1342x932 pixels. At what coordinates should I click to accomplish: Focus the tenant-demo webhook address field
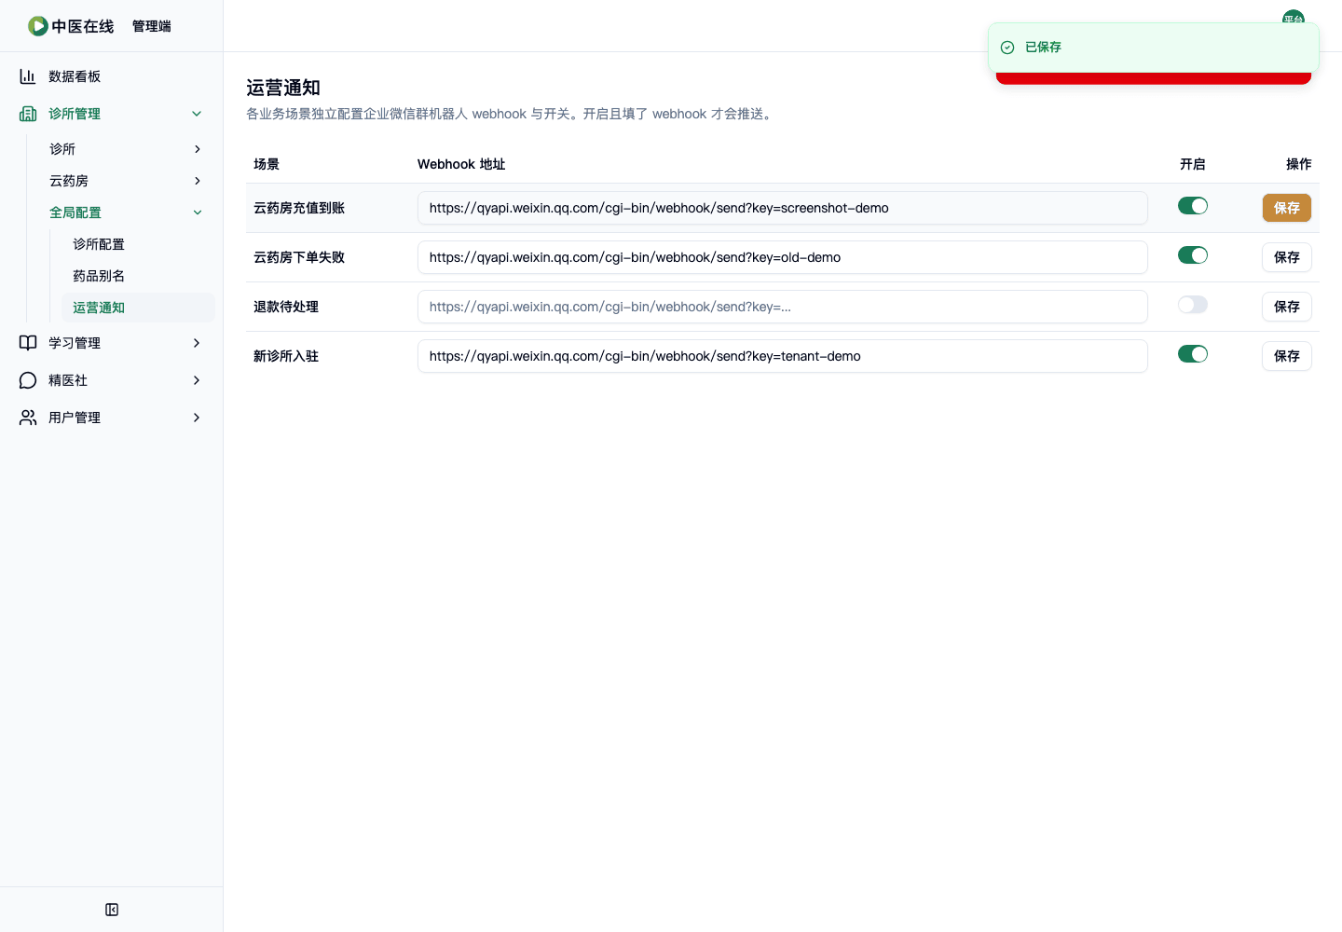point(783,356)
